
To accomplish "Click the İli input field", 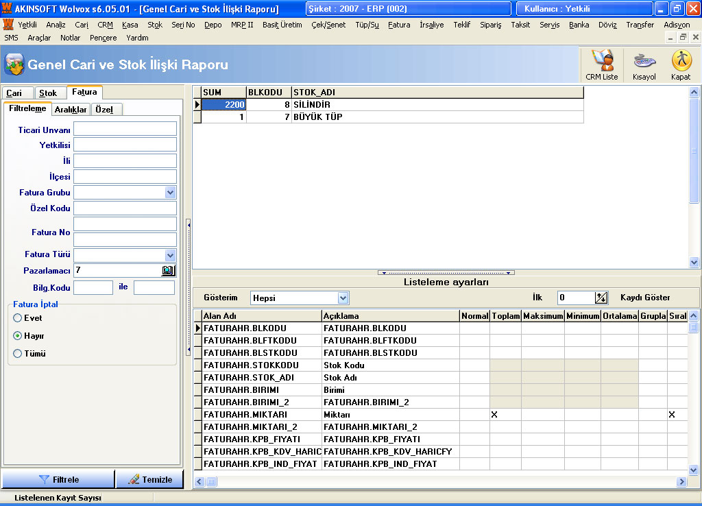I will point(125,160).
